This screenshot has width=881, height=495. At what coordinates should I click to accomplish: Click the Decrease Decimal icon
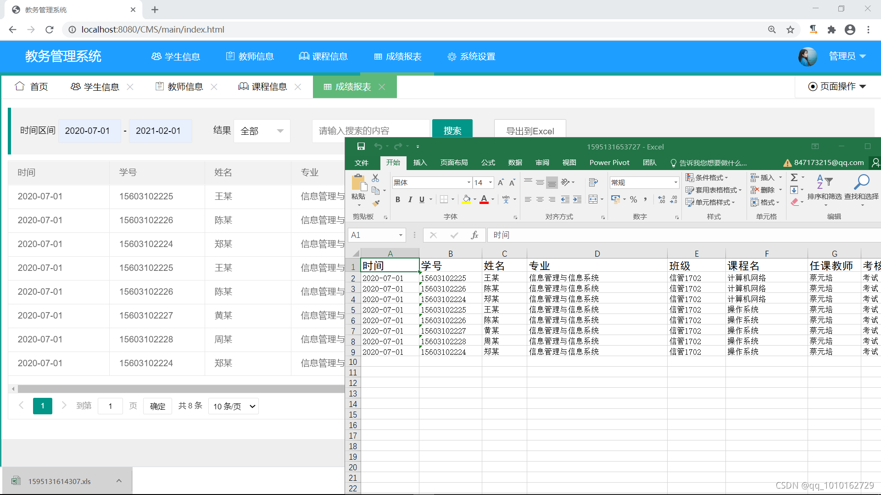click(x=674, y=199)
